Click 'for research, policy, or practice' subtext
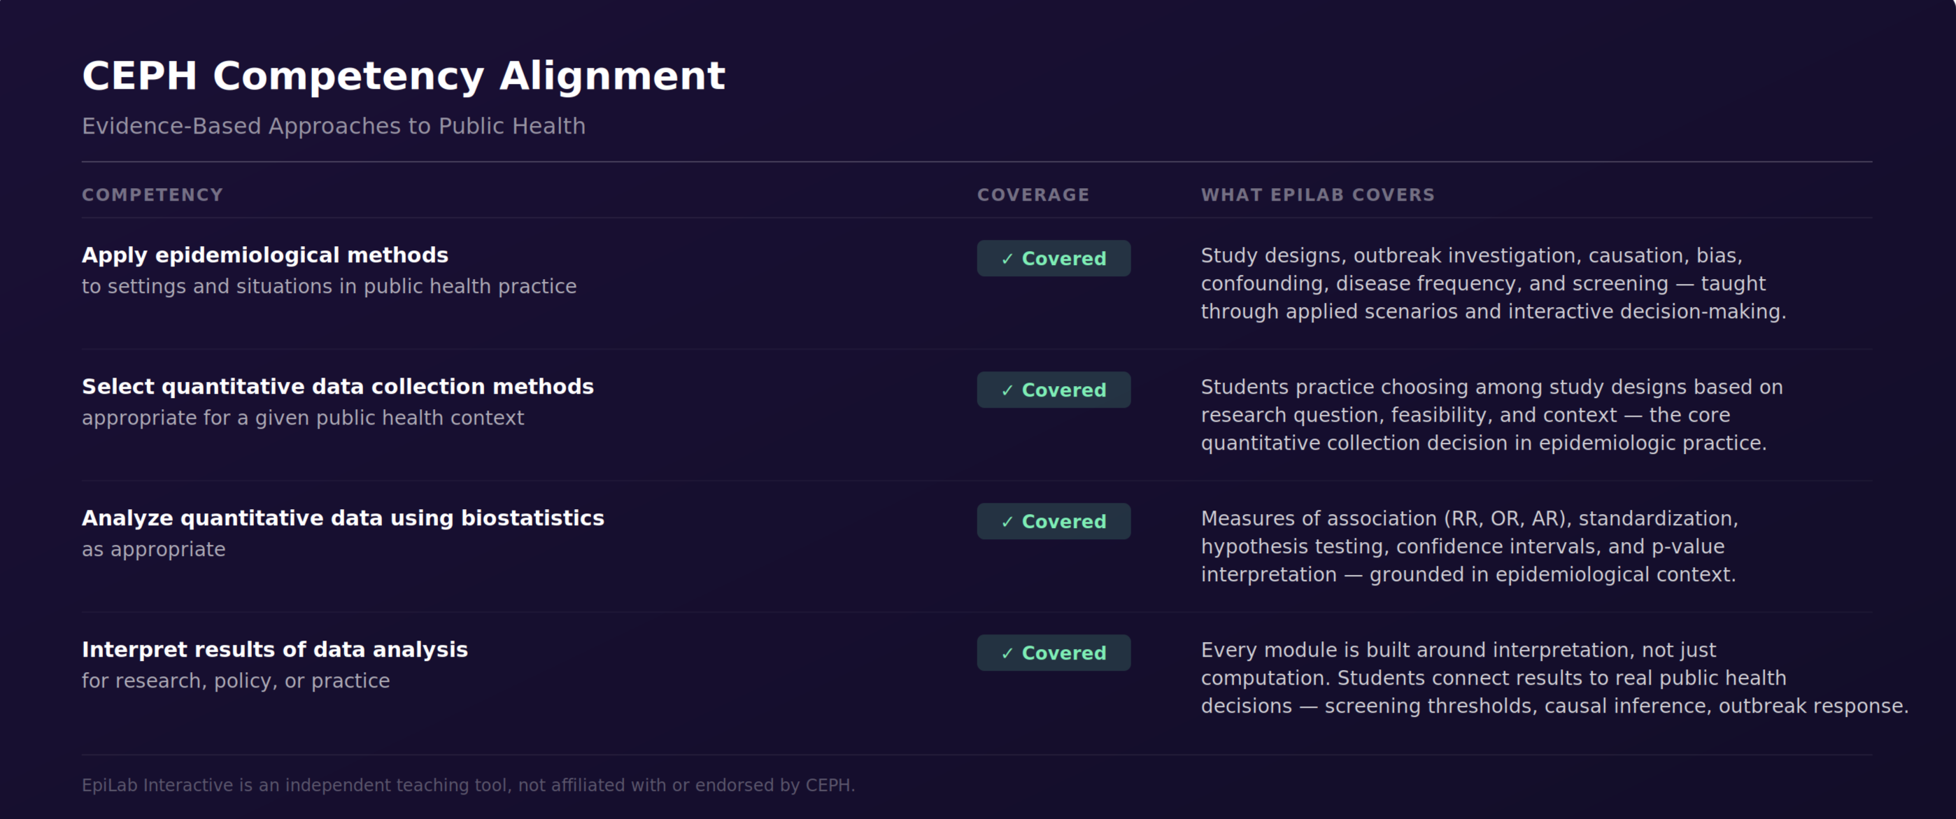The height and width of the screenshot is (819, 1956). [236, 681]
